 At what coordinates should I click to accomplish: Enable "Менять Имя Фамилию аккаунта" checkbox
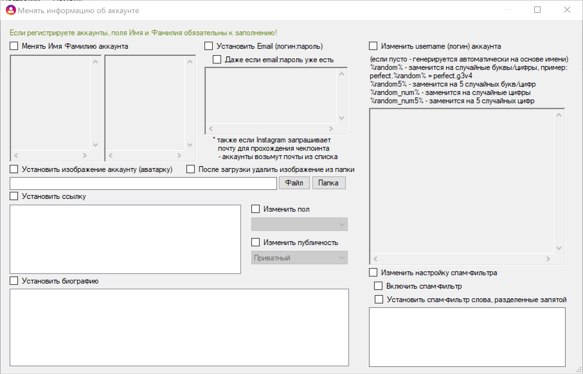(14, 46)
